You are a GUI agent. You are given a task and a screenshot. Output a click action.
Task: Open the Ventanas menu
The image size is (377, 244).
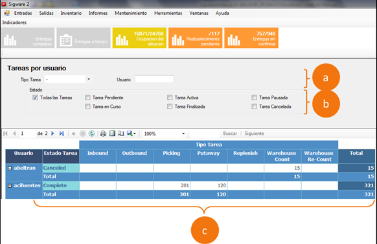(199, 13)
